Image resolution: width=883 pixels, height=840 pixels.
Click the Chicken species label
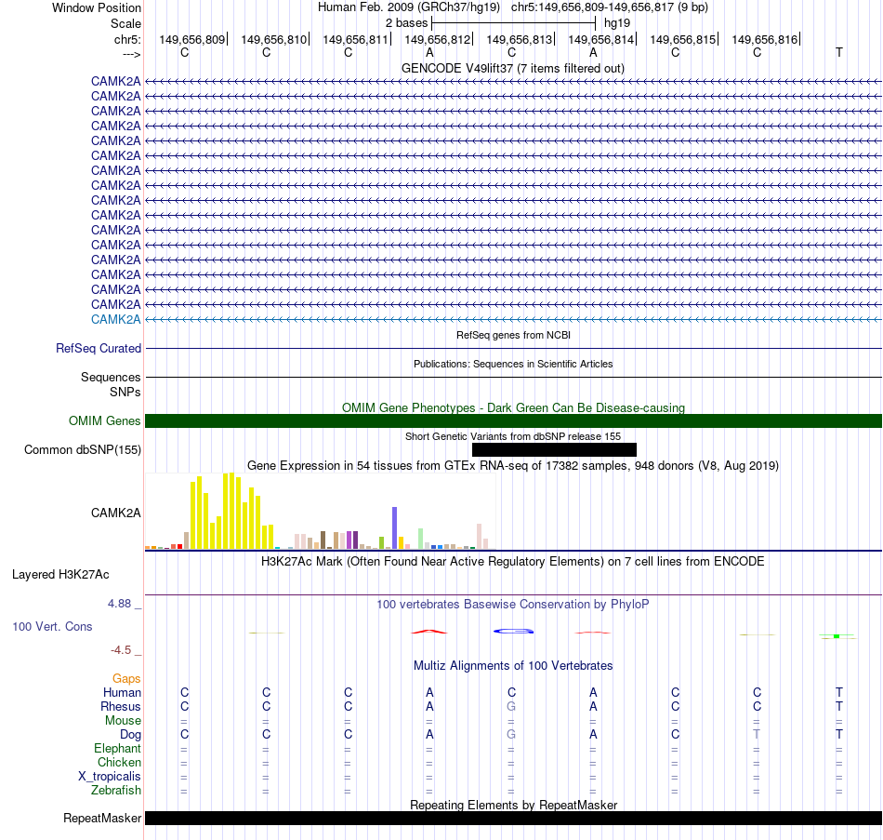point(119,763)
